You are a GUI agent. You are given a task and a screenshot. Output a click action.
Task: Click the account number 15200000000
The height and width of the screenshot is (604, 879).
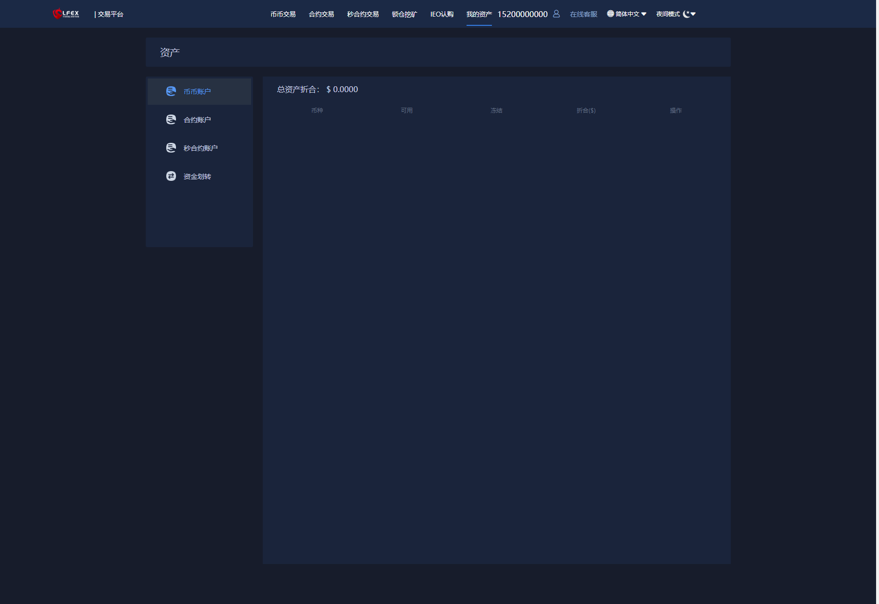tap(522, 14)
